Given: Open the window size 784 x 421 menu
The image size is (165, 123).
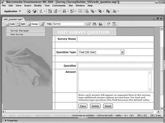Looking at the screenshot, I should pyautogui.click(x=142, y=115).
